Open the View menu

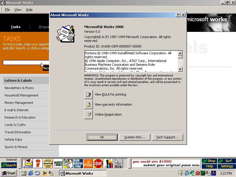click(18, 10)
